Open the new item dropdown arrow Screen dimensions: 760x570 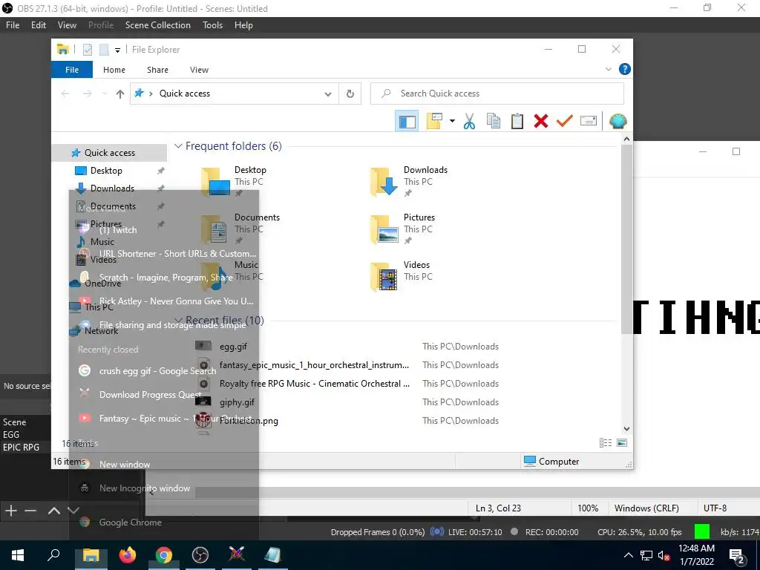pyautogui.click(x=452, y=121)
